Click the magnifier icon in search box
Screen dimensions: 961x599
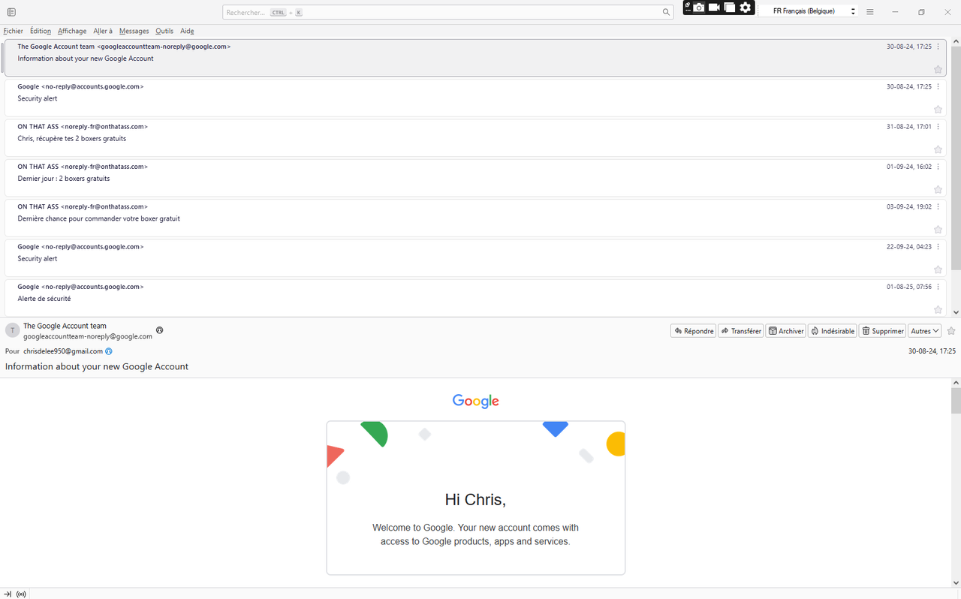666,12
